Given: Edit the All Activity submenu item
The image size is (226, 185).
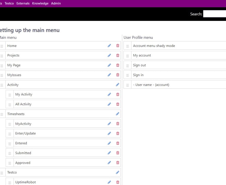Looking at the screenshot, I should 109,104.
